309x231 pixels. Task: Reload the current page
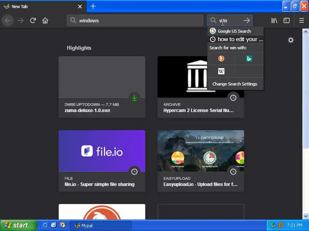click(x=33, y=20)
